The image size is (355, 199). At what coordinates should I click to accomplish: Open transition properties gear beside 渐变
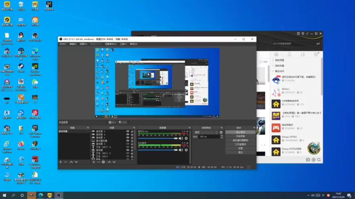pos(221,132)
